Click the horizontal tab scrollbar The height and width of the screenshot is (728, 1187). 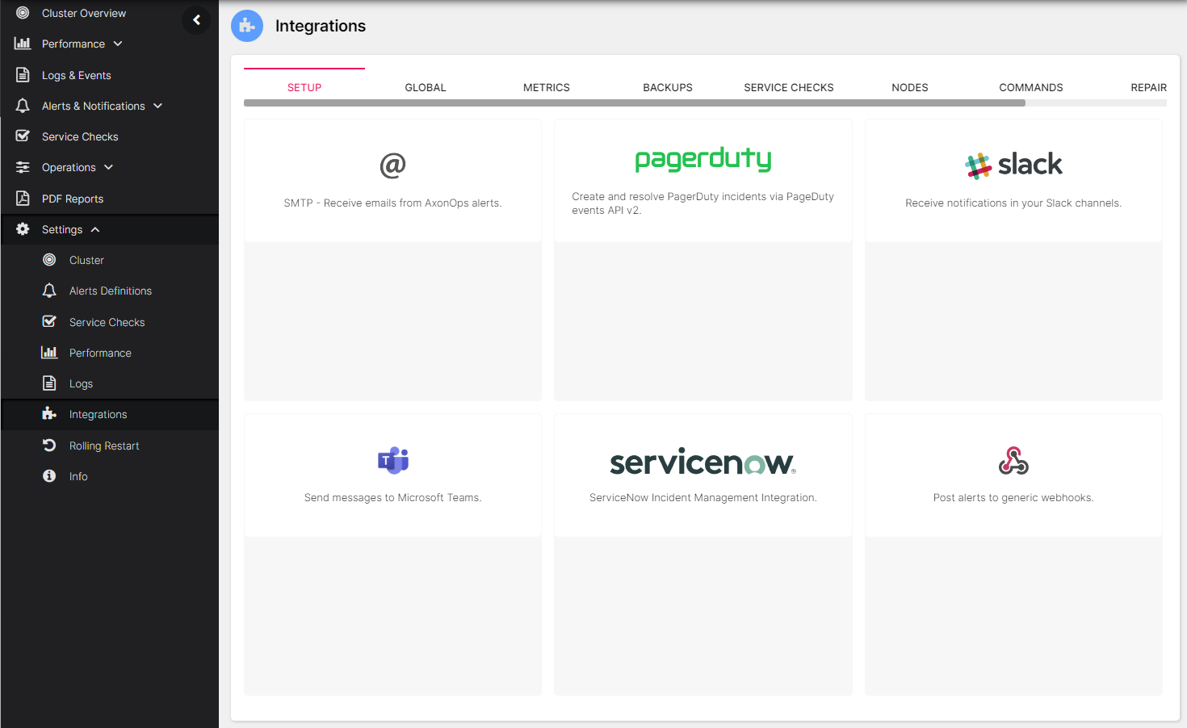pos(634,103)
